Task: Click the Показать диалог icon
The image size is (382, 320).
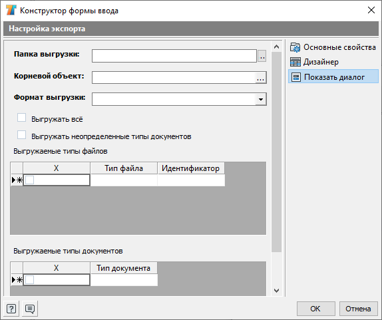Action: 296,77
